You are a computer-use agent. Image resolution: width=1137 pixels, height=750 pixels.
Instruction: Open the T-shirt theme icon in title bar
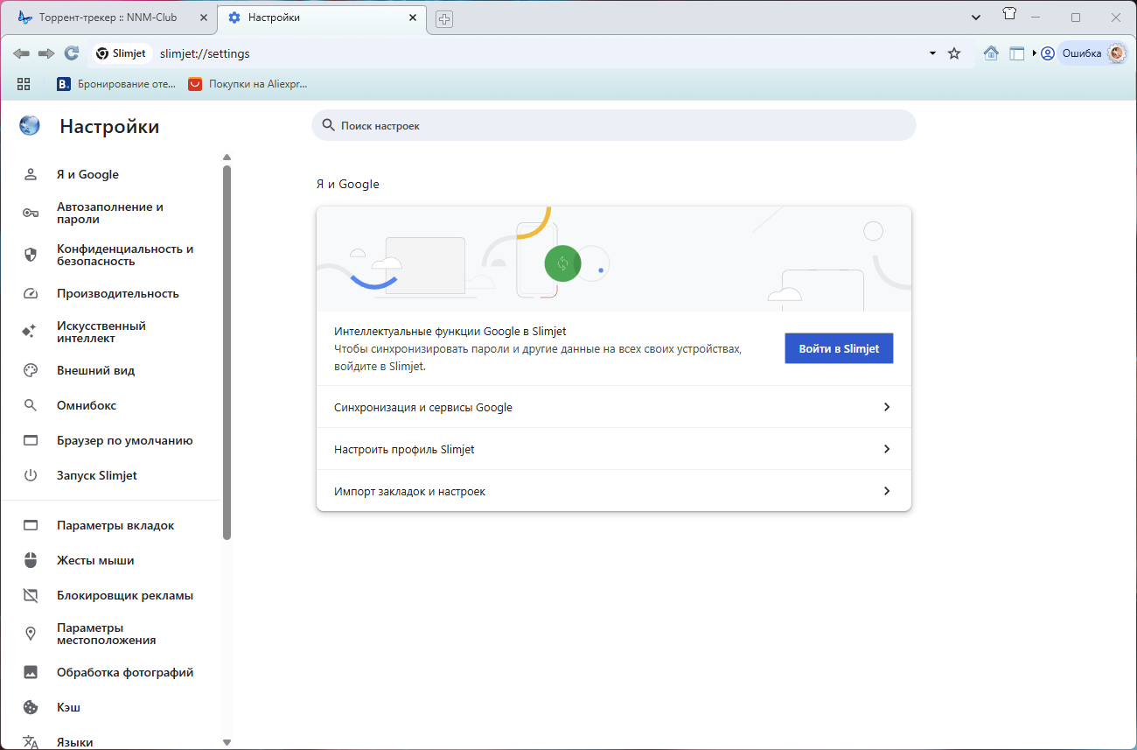point(1009,15)
